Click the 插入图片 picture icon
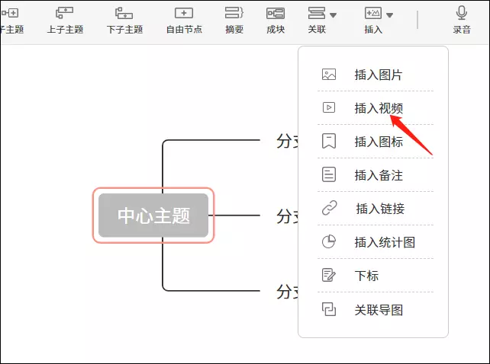The height and width of the screenshot is (364, 490). [x=329, y=75]
